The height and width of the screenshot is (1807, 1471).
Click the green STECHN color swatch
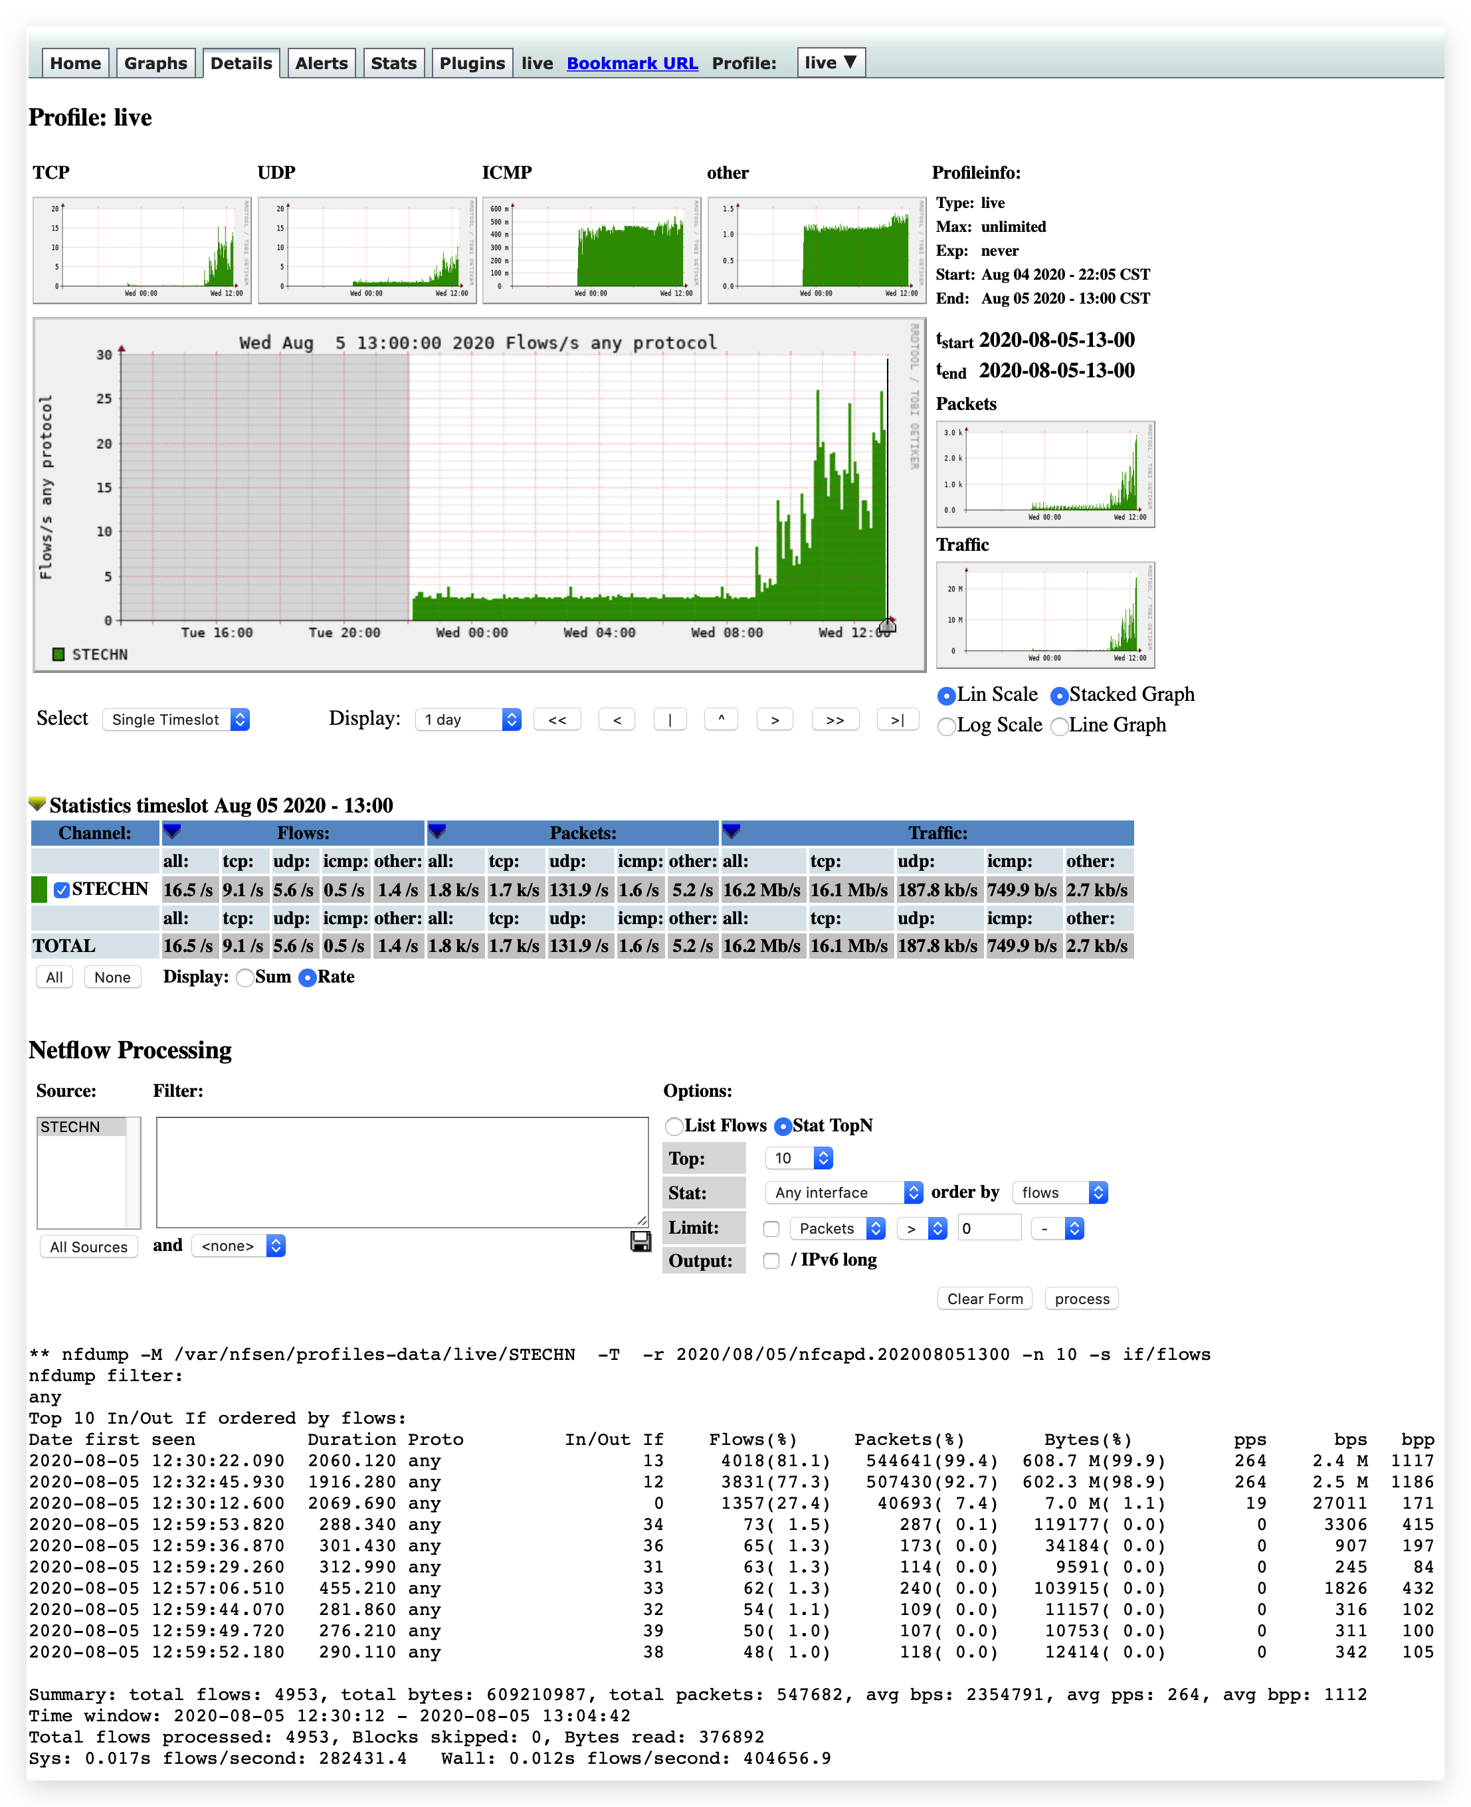click(x=39, y=890)
